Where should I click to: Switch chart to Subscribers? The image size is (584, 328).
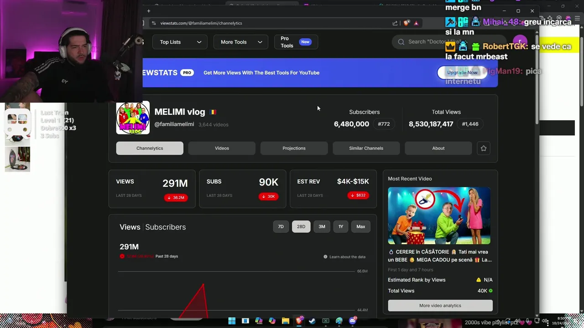pos(166,227)
